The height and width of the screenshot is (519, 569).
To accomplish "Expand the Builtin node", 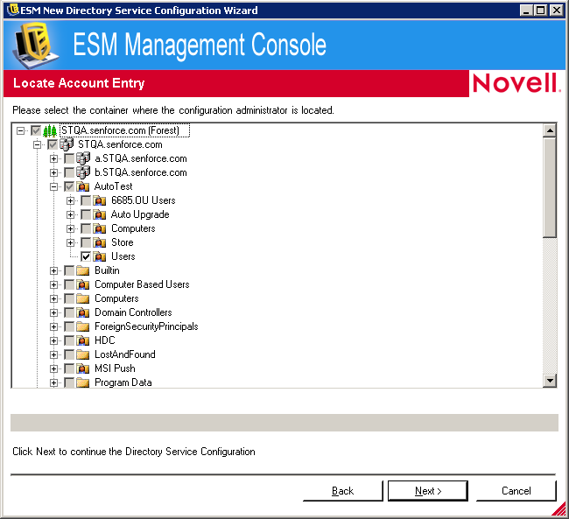I will 53,270.
